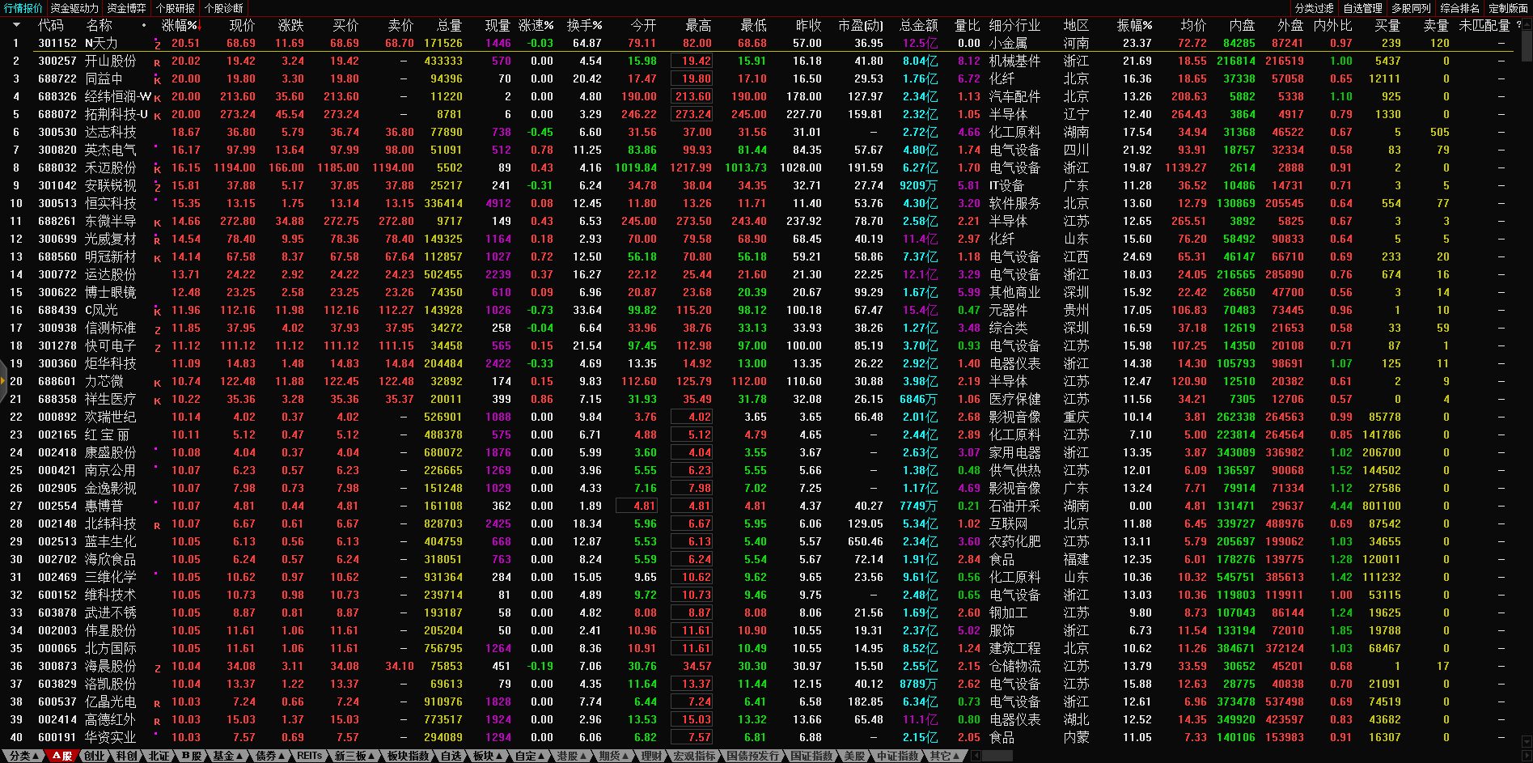
Task: Click the Z marker beside N天力
Action: tap(157, 45)
